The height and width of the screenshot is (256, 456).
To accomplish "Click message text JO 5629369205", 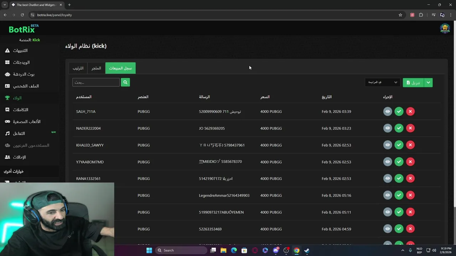I will click(x=212, y=128).
